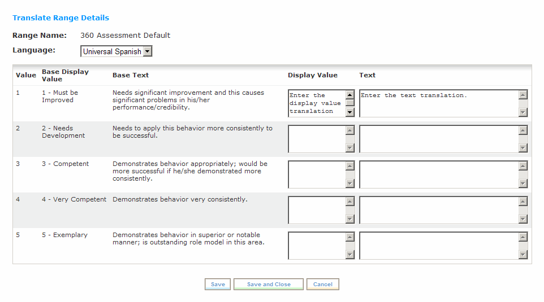Screen dimensions: 544x302
Task: Focus the Display Value field for Exemplary row
Action: click(x=317, y=246)
